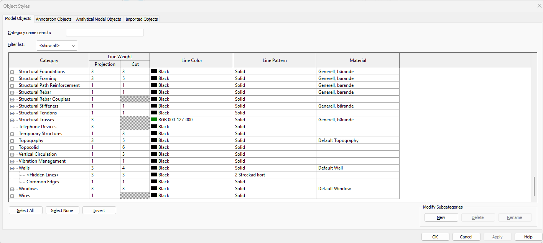
Task: Expand the Vibration Management category
Action: click(x=13, y=161)
